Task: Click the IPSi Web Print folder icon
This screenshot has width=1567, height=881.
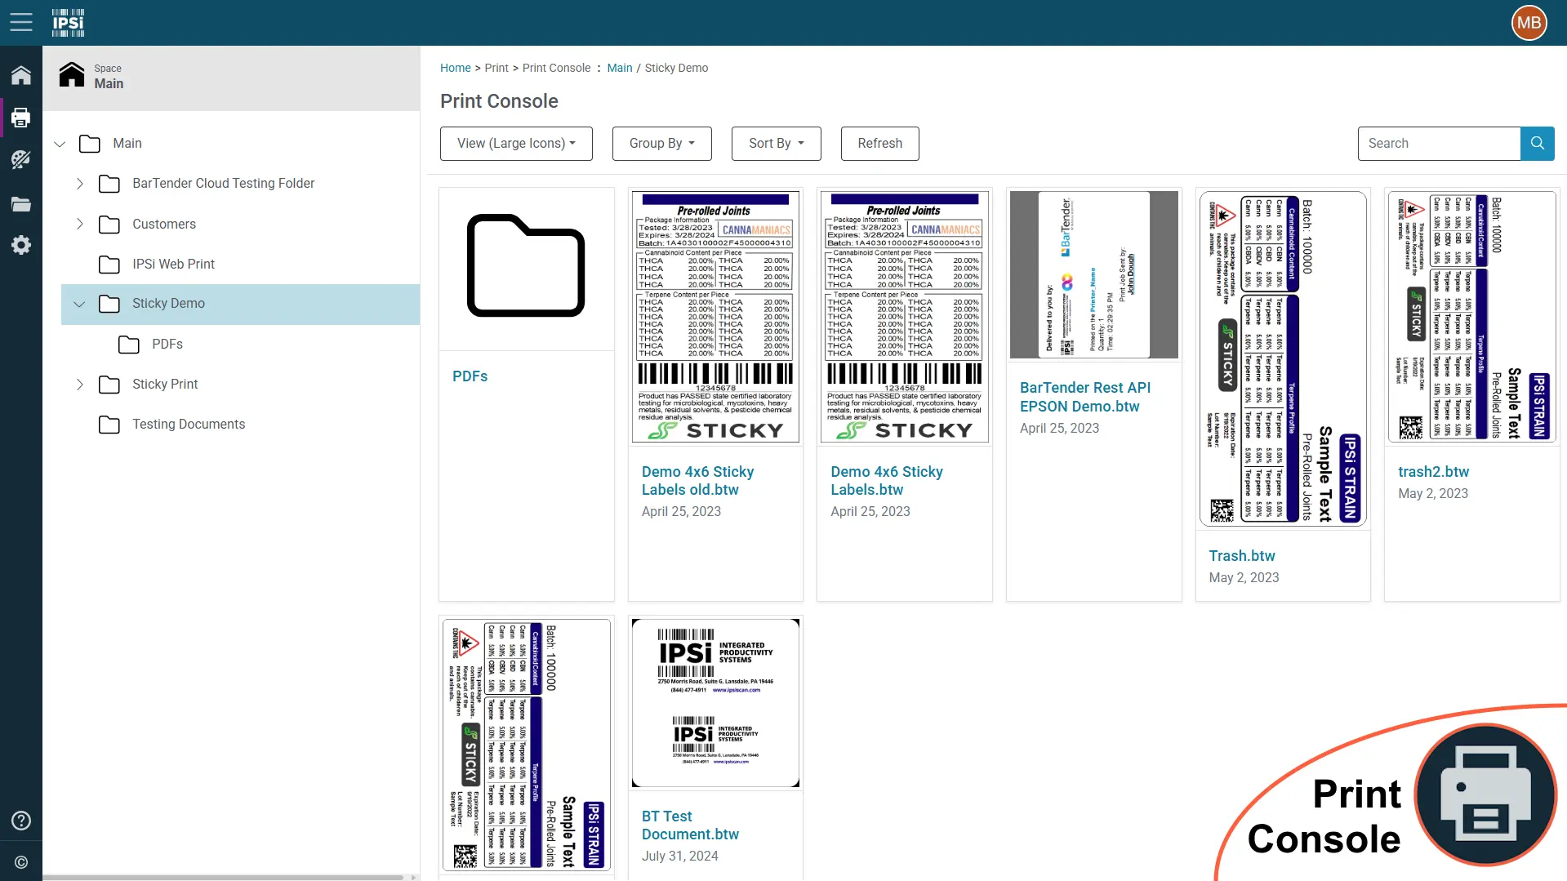Action: click(x=109, y=265)
